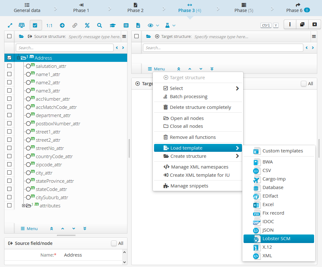Viewport: 322px width, 267px height.
Task: Toggle the target structure header checkbox
Action: pos(136,36)
